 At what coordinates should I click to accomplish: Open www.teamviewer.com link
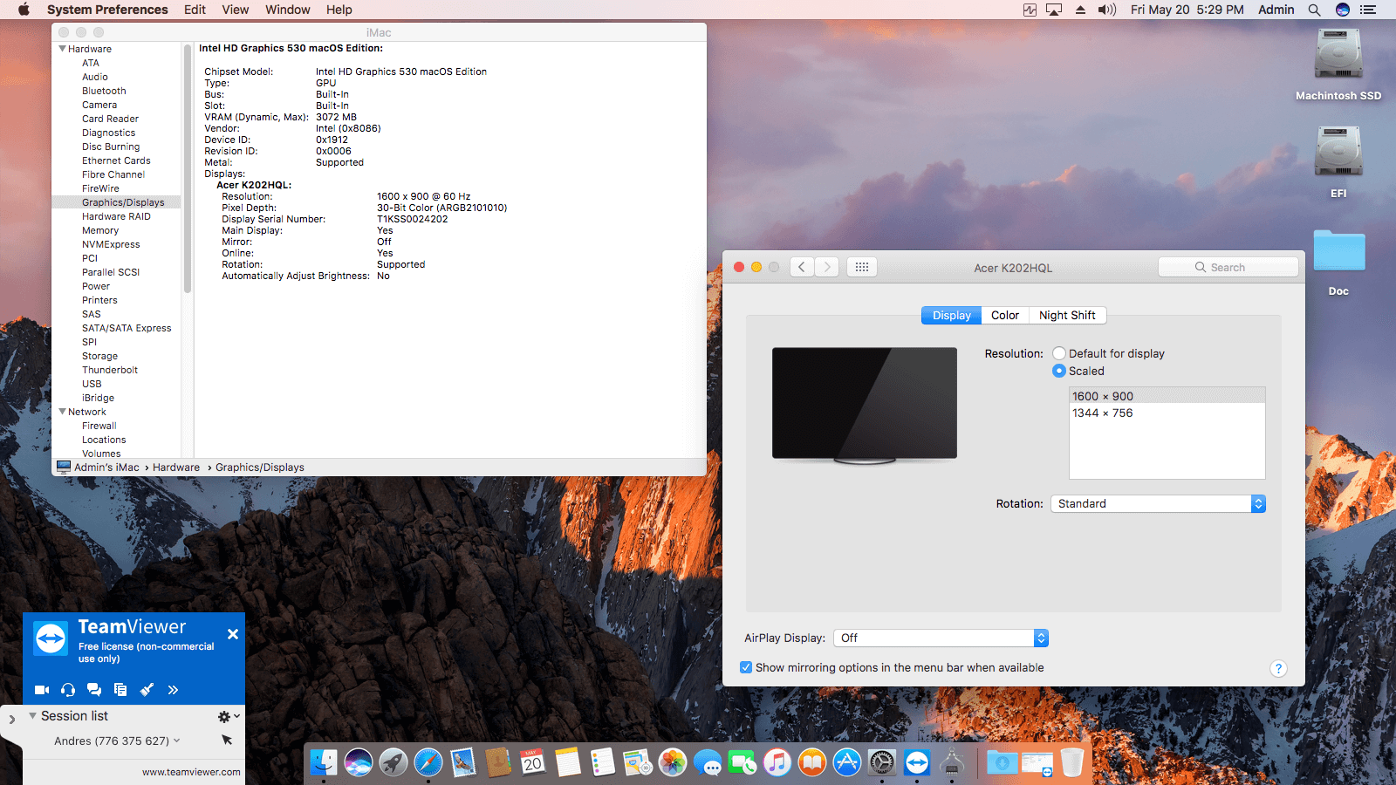tap(191, 772)
